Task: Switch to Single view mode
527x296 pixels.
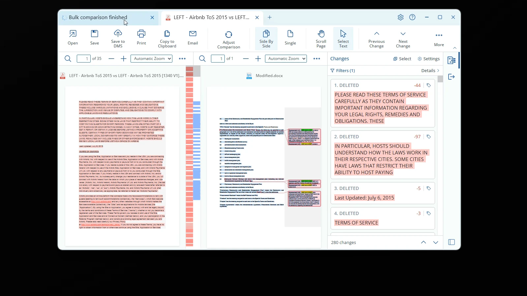Action: (290, 38)
